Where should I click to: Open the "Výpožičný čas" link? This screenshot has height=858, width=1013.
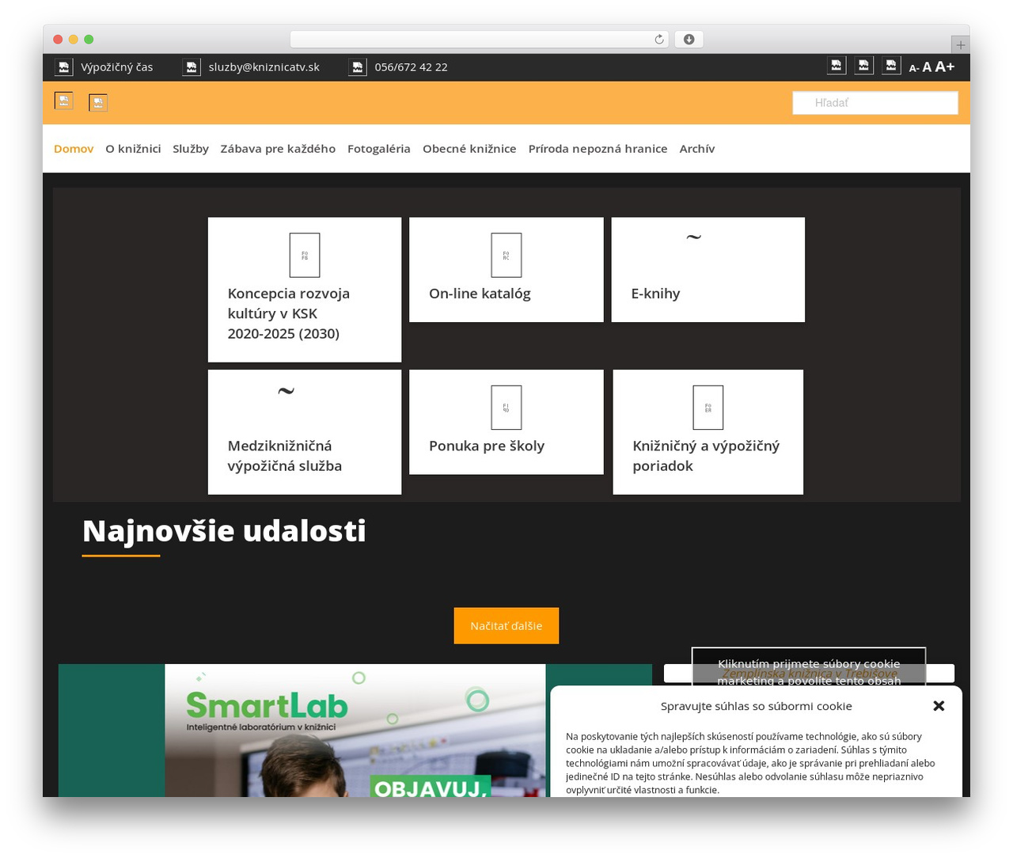tap(117, 67)
